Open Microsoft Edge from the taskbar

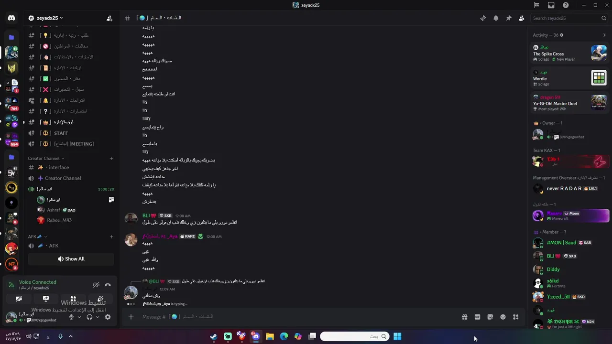(284, 336)
